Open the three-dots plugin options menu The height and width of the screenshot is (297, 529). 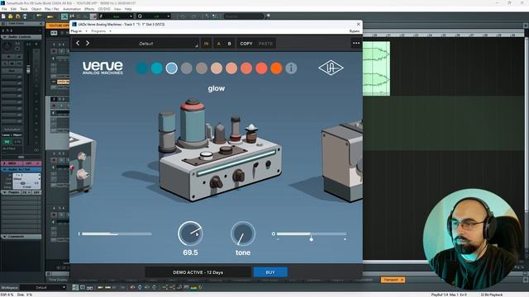tap(356, 43)
